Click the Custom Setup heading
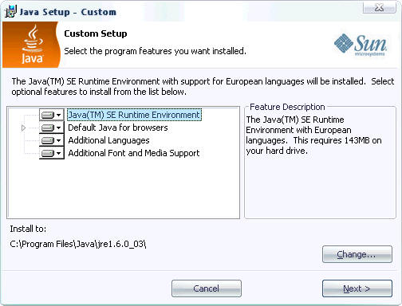The width and height of the screenshot is (402, 306). tap(96, 33)
